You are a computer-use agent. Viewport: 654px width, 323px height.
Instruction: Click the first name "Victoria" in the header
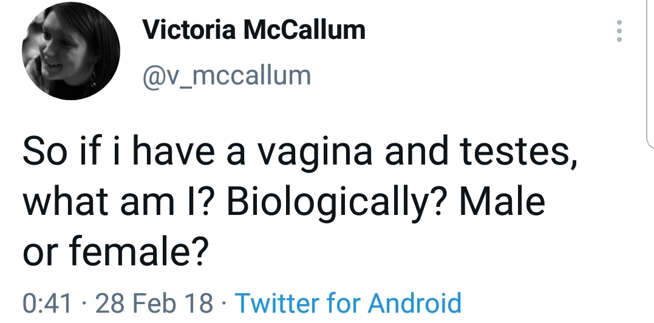pos(186,29)
